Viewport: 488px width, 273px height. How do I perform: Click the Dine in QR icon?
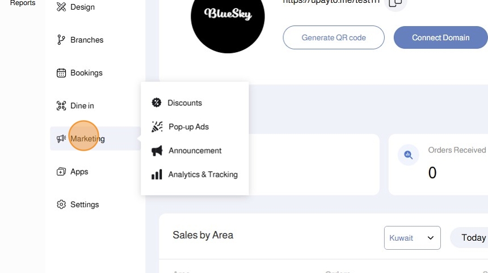pyautogui.click(x=61, y=105)
